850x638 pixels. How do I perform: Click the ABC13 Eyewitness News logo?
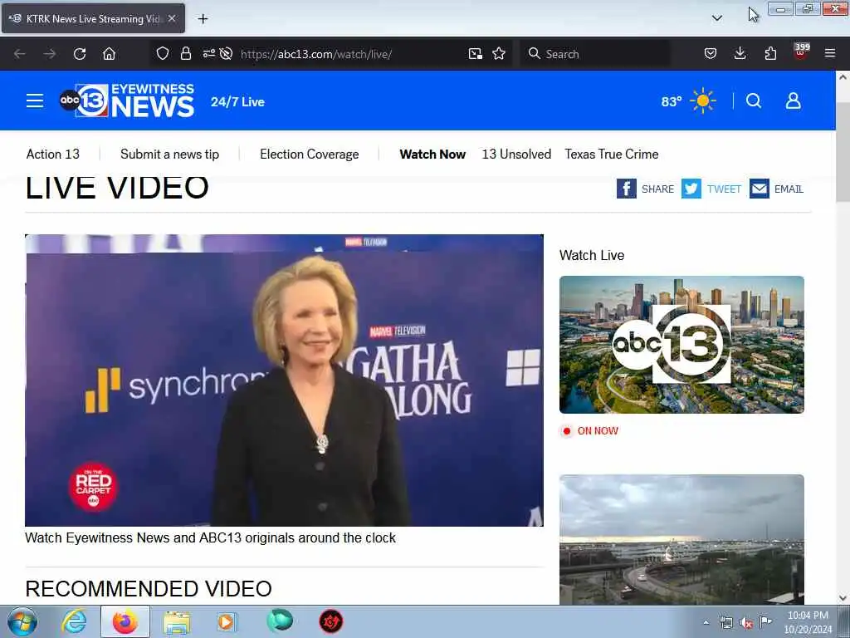[127, 101]
